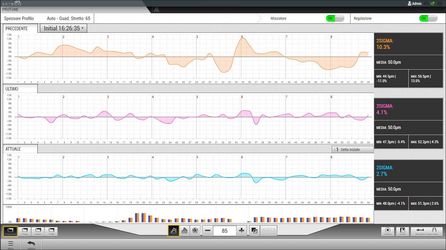The image size is (446, 250).
Task: Click the warning triangle icon in header
Action: click(157, 10)
